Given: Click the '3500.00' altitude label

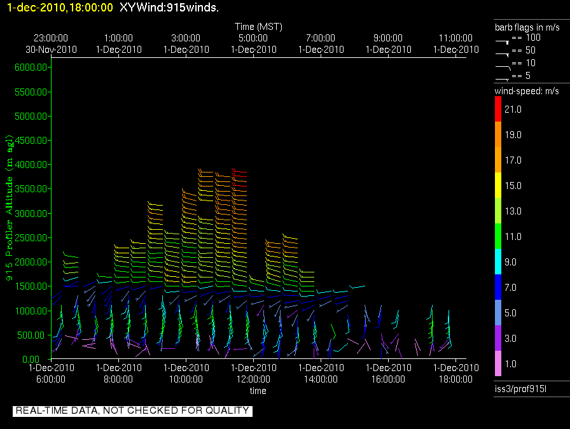Looking at the screenshot, I should (x=31, y=189).
